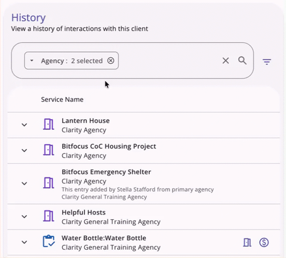286x258 pixels.
Task: Expand the Water Bottle service row
Action: click(x=24, y=243)
